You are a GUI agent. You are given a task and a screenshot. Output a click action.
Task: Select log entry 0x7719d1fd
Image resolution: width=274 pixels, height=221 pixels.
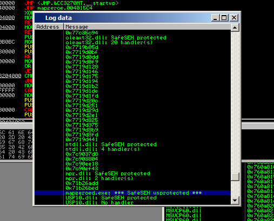coord(82,96)
